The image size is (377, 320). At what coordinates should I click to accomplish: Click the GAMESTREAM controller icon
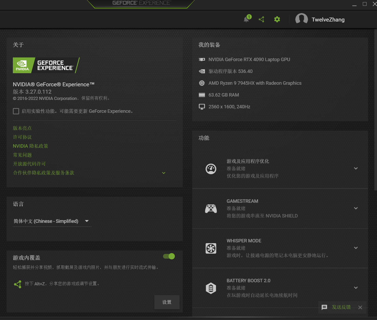click(x=211, y=209)
